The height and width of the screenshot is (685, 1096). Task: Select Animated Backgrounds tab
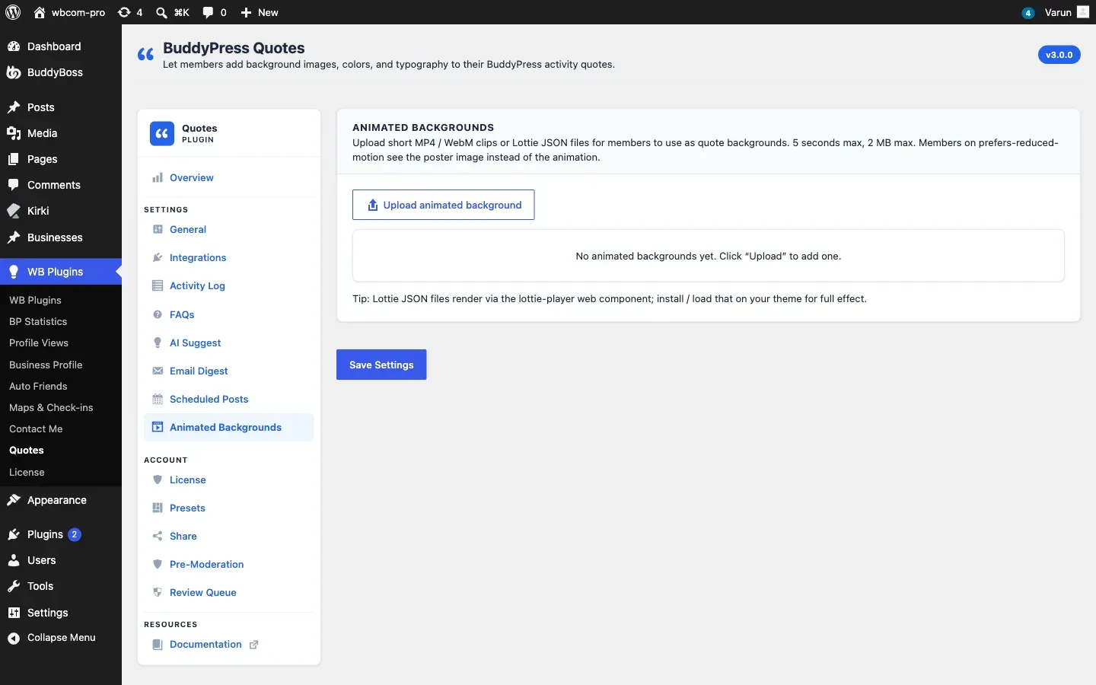tap(228, 427)
